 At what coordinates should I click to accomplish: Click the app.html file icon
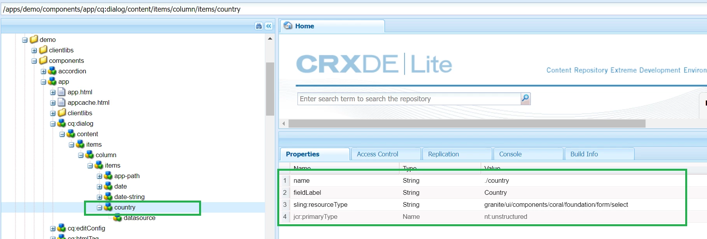point(61,92)
